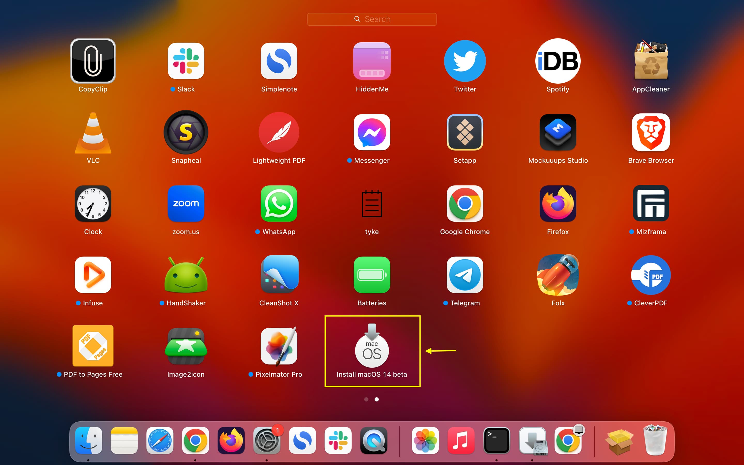Launch Mockuuups Studio
Image resolution: width=744 pixels, height=465 pixels.
(558, 132)
